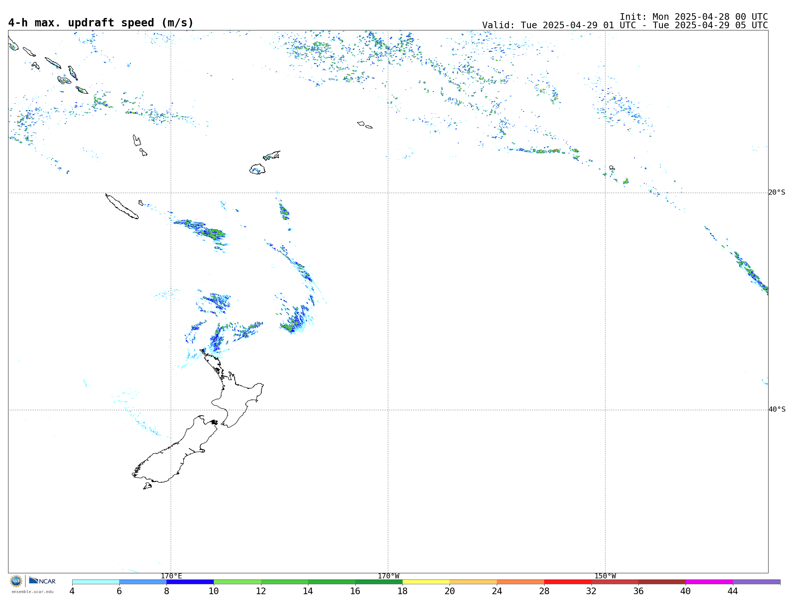This screenshot has width=792, height=596.
Task: Click the green 12-14 color swatch
Action: pyautogui.click(x=285, y=582)
